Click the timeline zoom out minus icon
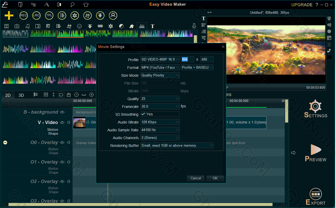The image size is (335, 208). tap(76, 95)
